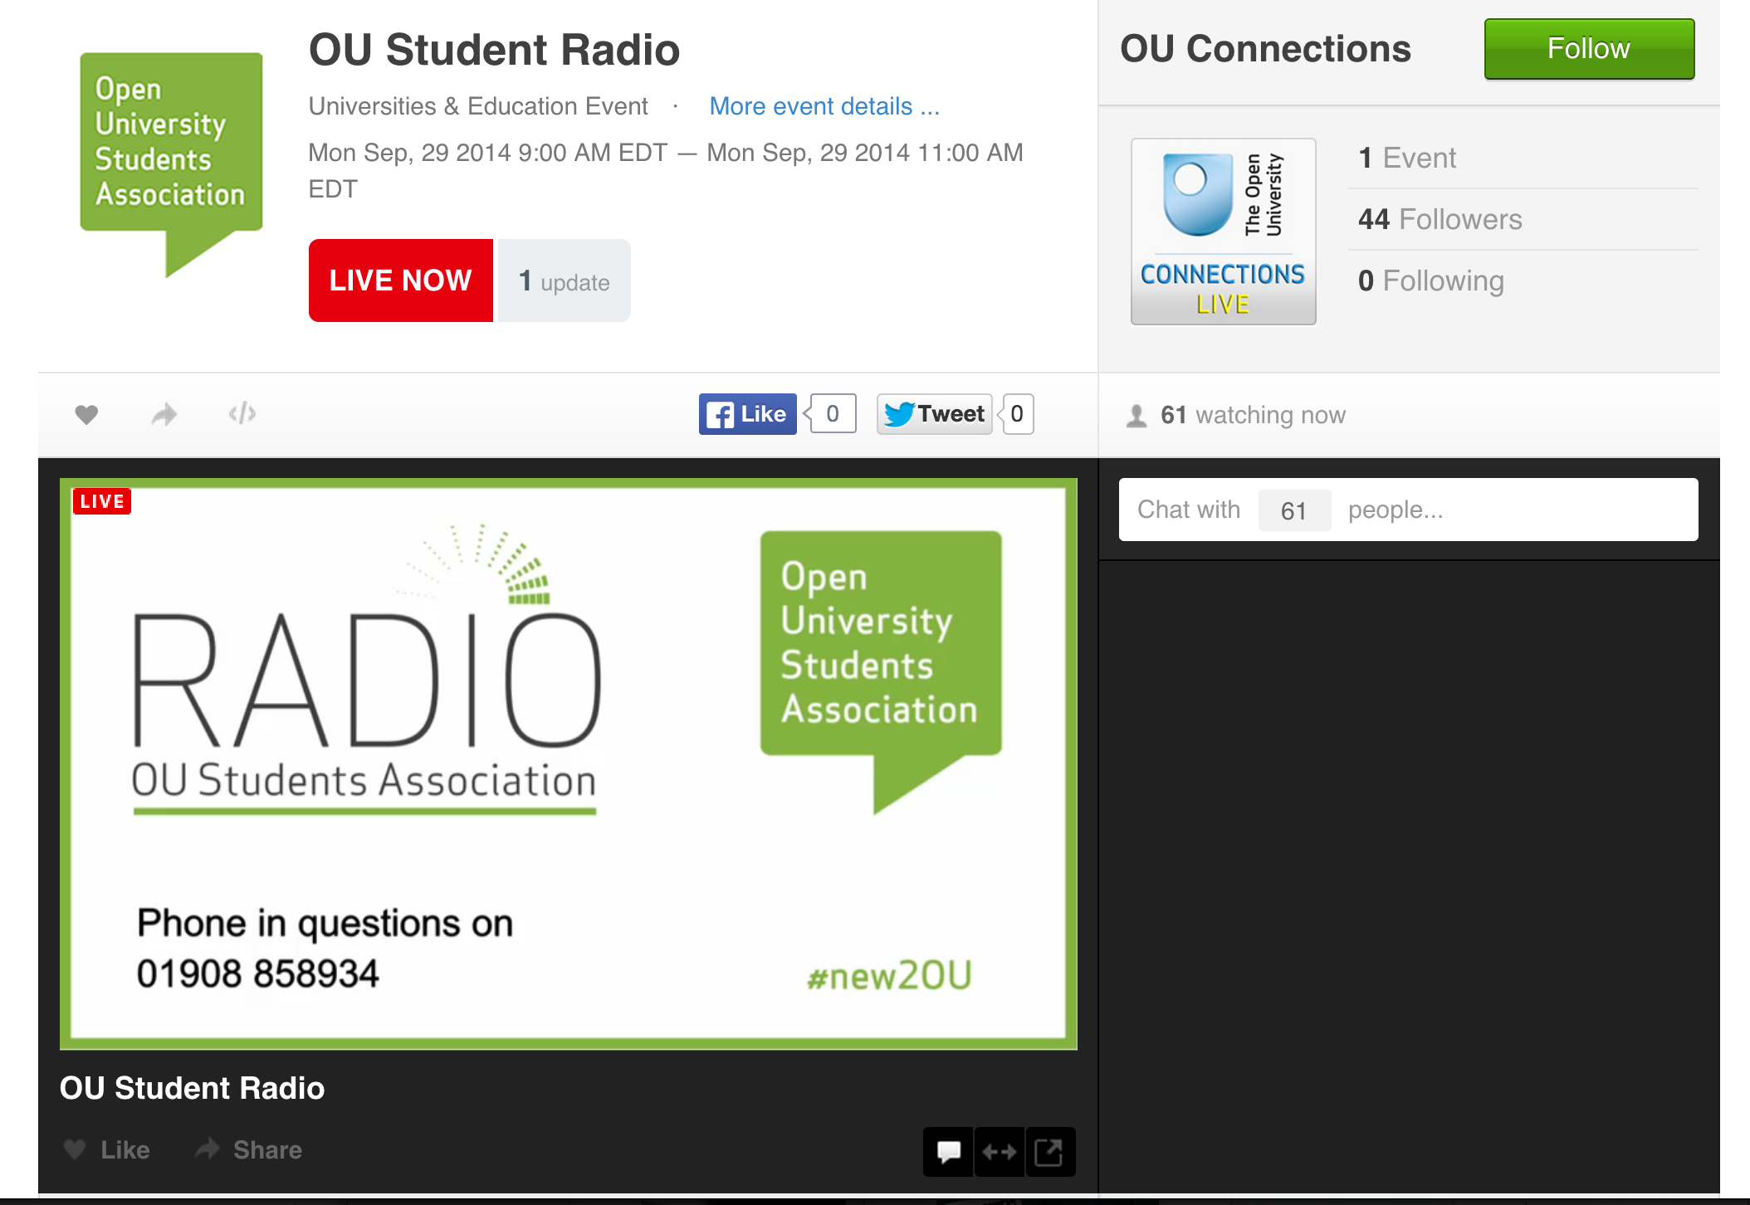View the 1 Event link
The image size is (1750, 1205).
(1407, 158)
